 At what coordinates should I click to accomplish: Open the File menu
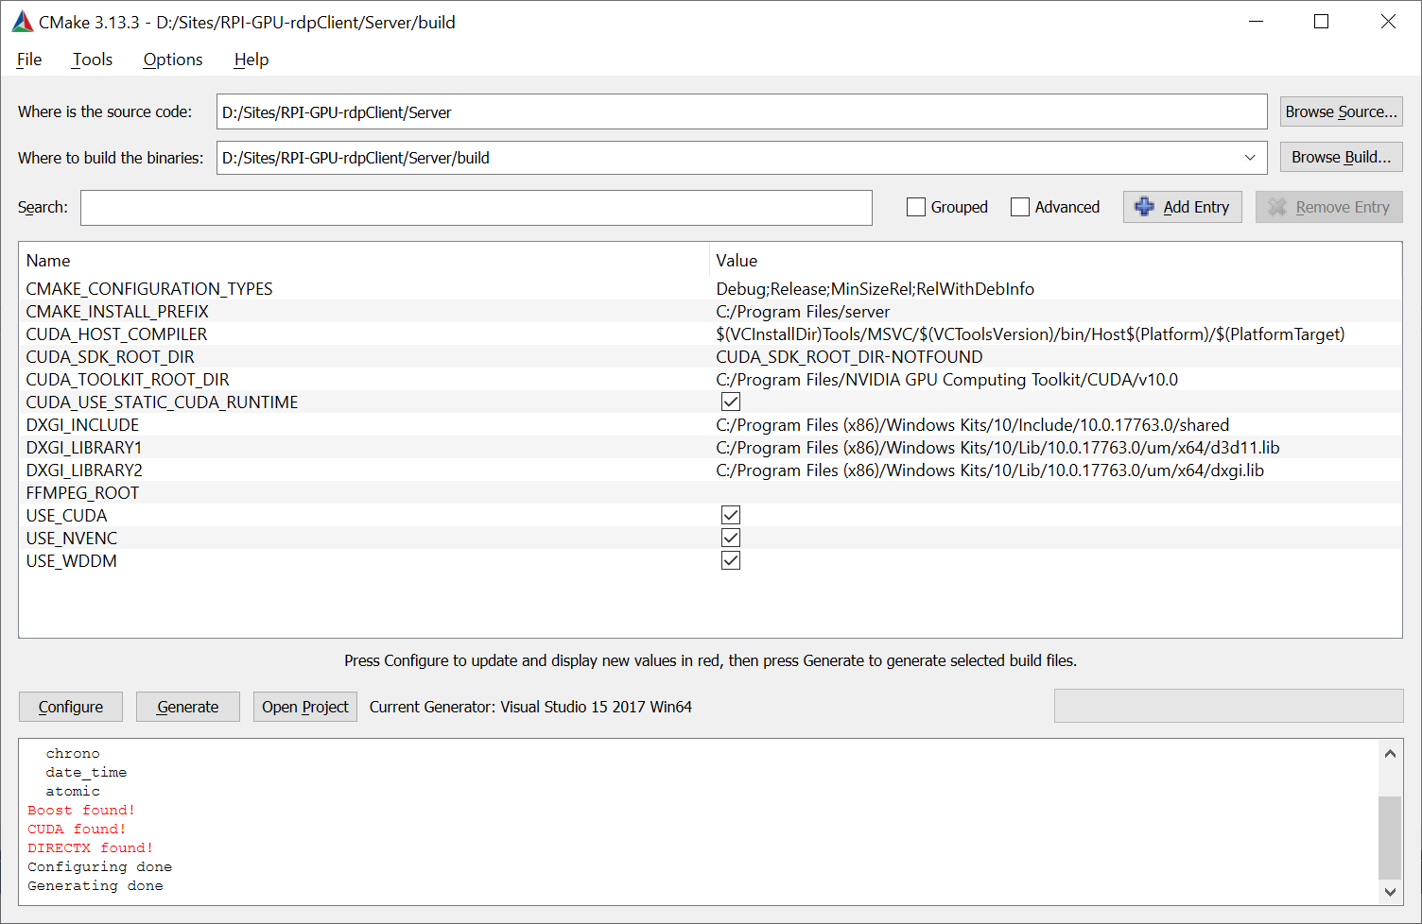(29, 60)
